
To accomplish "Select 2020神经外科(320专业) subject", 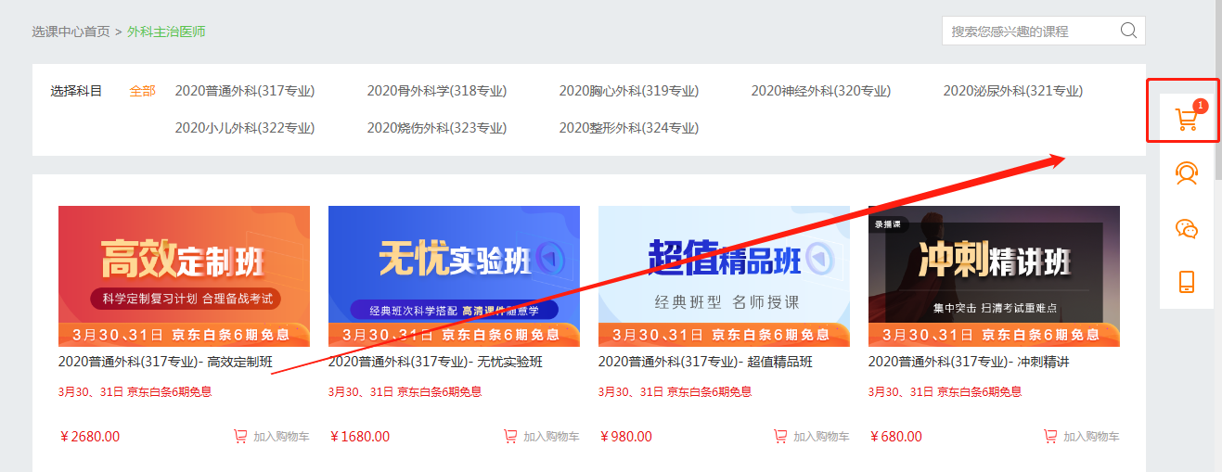I will (820, 91).
